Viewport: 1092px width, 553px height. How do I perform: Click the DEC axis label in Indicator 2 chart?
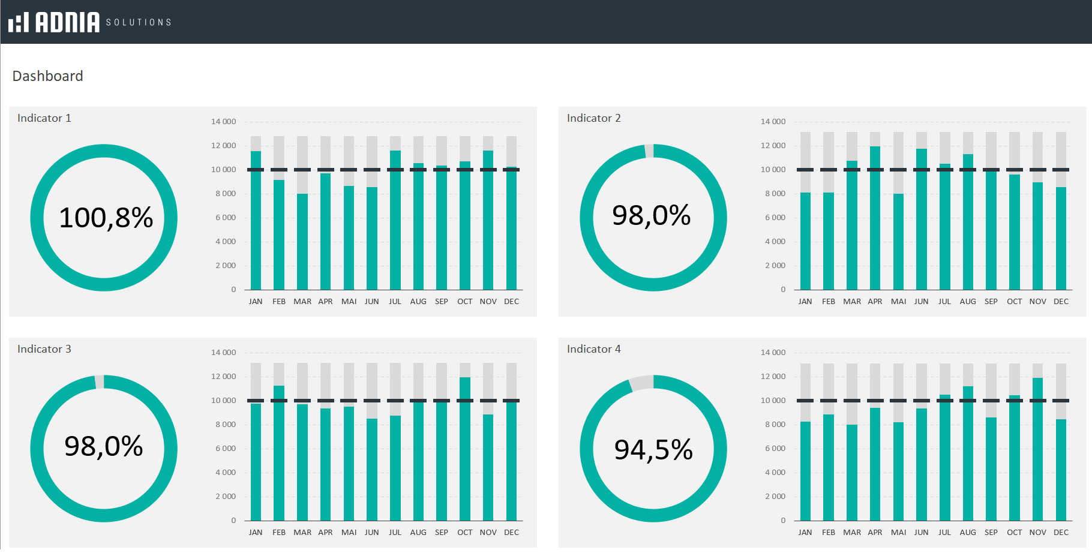click(x=1061, y=302)
